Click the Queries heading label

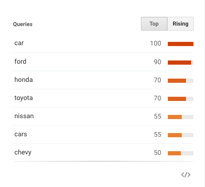point(23,24)
